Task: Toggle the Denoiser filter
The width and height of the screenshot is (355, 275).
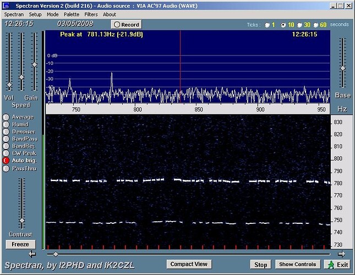Action: click(6, 132)
